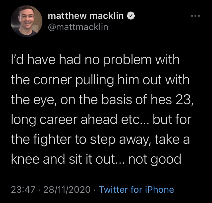The height and width of the screenshot is (203, 212).
Task: Tap the last line "knee and sit it out... not good"
Action: click(x=96, y=160)
